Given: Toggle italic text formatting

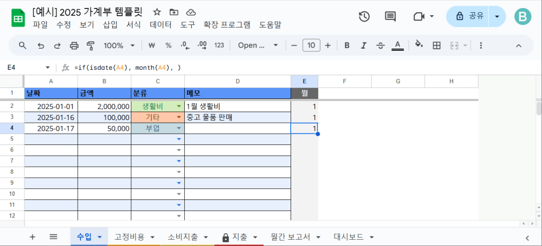Looking at the screenshot, I should (x=364, y=45).
